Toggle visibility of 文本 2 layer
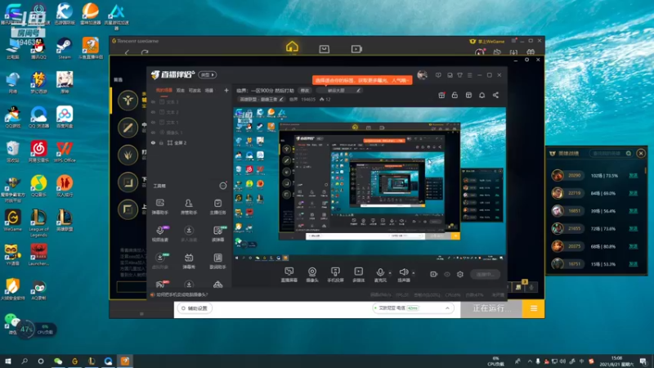 (x=153, y=112)
